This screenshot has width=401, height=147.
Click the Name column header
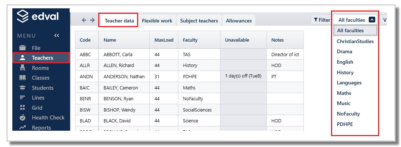click(110, 40)
